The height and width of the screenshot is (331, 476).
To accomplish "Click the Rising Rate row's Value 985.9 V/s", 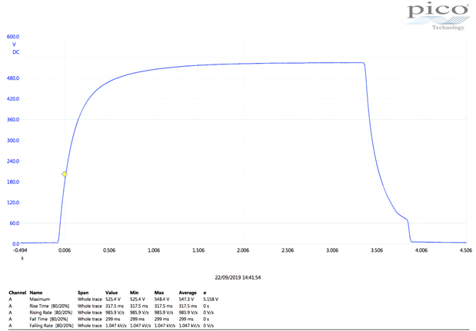I will pyautogui.click(x=116, y=313).
